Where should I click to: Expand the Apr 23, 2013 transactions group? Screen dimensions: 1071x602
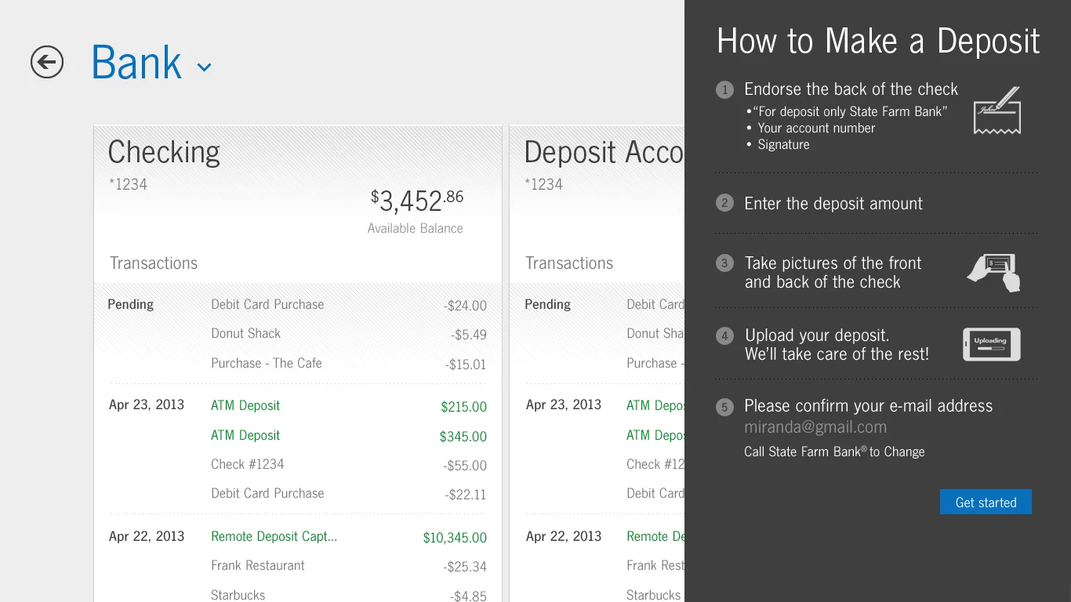coord(147,404)
